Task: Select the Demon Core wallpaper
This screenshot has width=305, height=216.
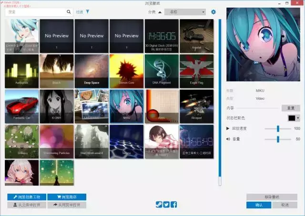Action: (x=127, y=71)
